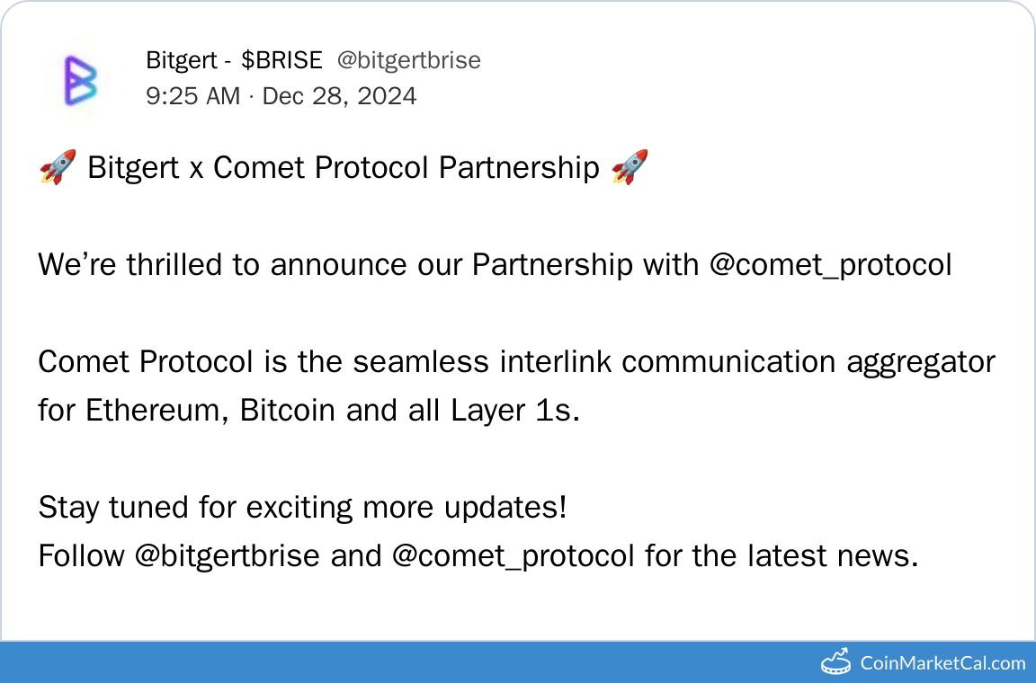Click the rocket emoji after the word Partnership

point(629,167)
